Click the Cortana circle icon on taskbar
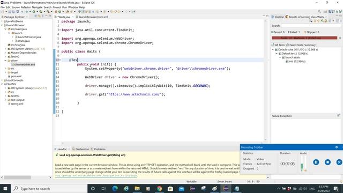Viewport: 343px width, 193px height. coord(93,188)
